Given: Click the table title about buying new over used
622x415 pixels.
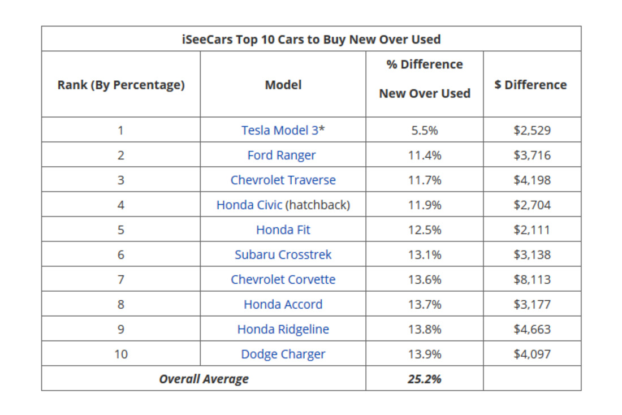Looking at the screenshot, I should (x=311, y=40).
